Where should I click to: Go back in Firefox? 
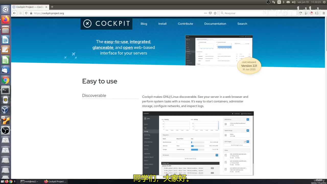point(15,13)
